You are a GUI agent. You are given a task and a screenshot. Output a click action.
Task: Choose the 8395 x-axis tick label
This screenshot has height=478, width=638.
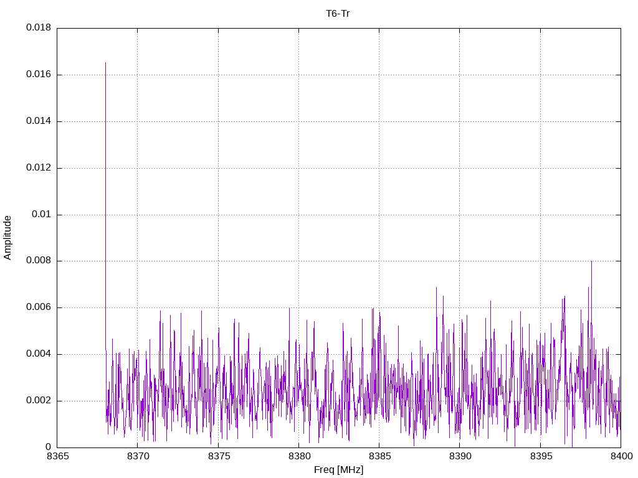540,456
